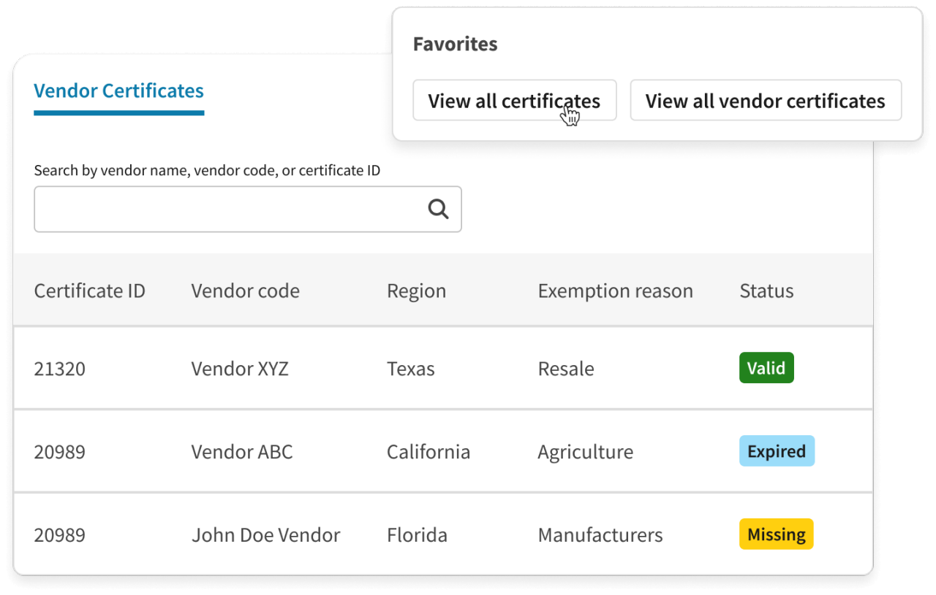
Task: Click the Region column header
Action: 416,290
